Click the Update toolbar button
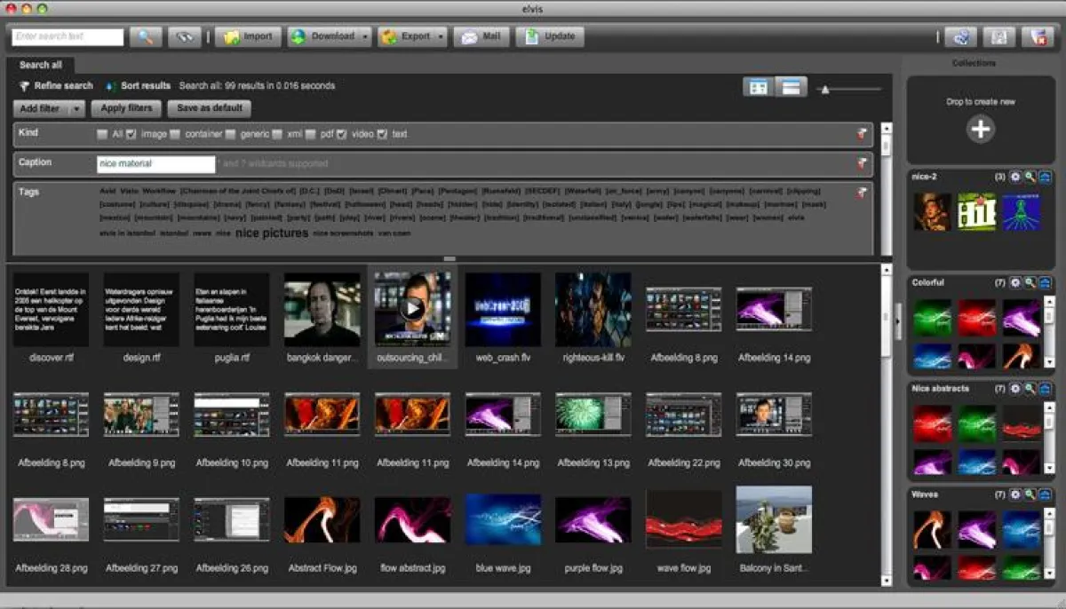 pos(549,37)
